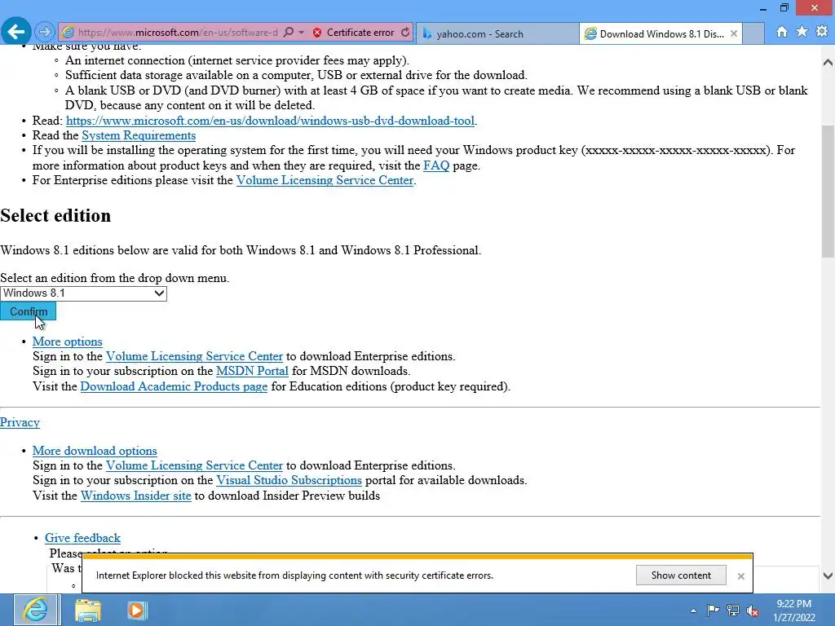Open File Explorer from the taskbar
This screenshot has width=835, height=626.
88,610
